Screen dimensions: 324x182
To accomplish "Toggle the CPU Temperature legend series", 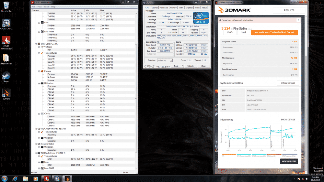I will pos(244,155).
